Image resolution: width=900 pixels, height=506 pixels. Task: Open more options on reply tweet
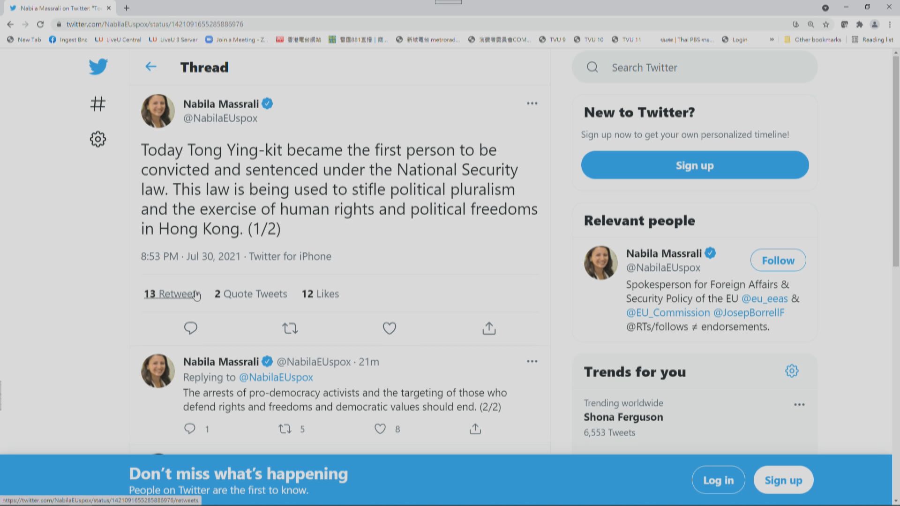(x=532, y=361)
